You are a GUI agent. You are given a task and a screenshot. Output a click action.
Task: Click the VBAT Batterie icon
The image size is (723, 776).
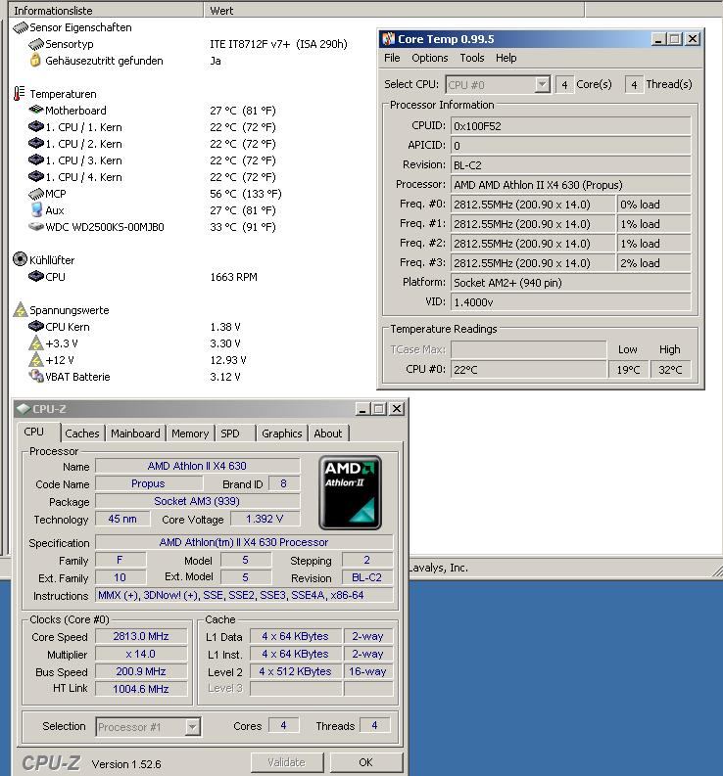click(x=36, y=376)
